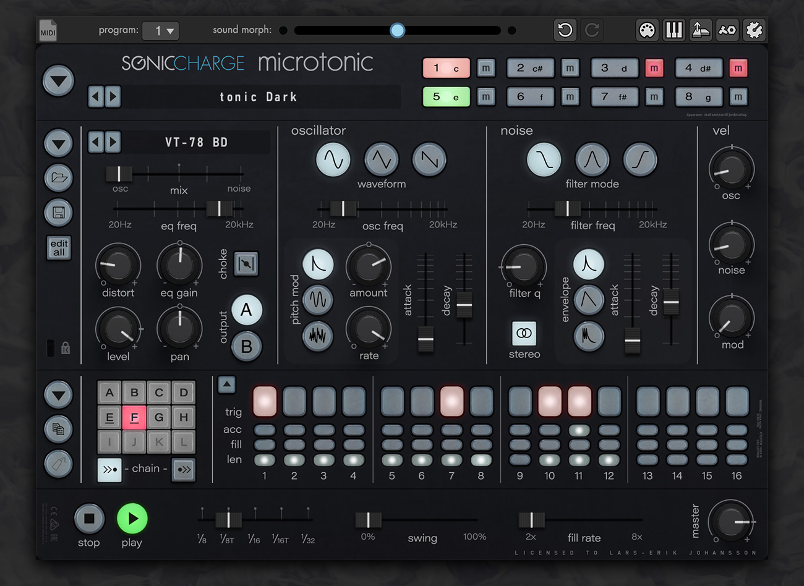
Task: Select drum channel 8 g
Action: pyautogui.click(x=698, y=96)
